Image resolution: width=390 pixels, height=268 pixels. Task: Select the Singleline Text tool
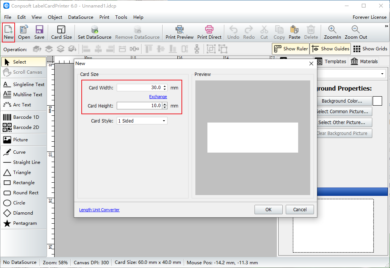tap(24, 85)
